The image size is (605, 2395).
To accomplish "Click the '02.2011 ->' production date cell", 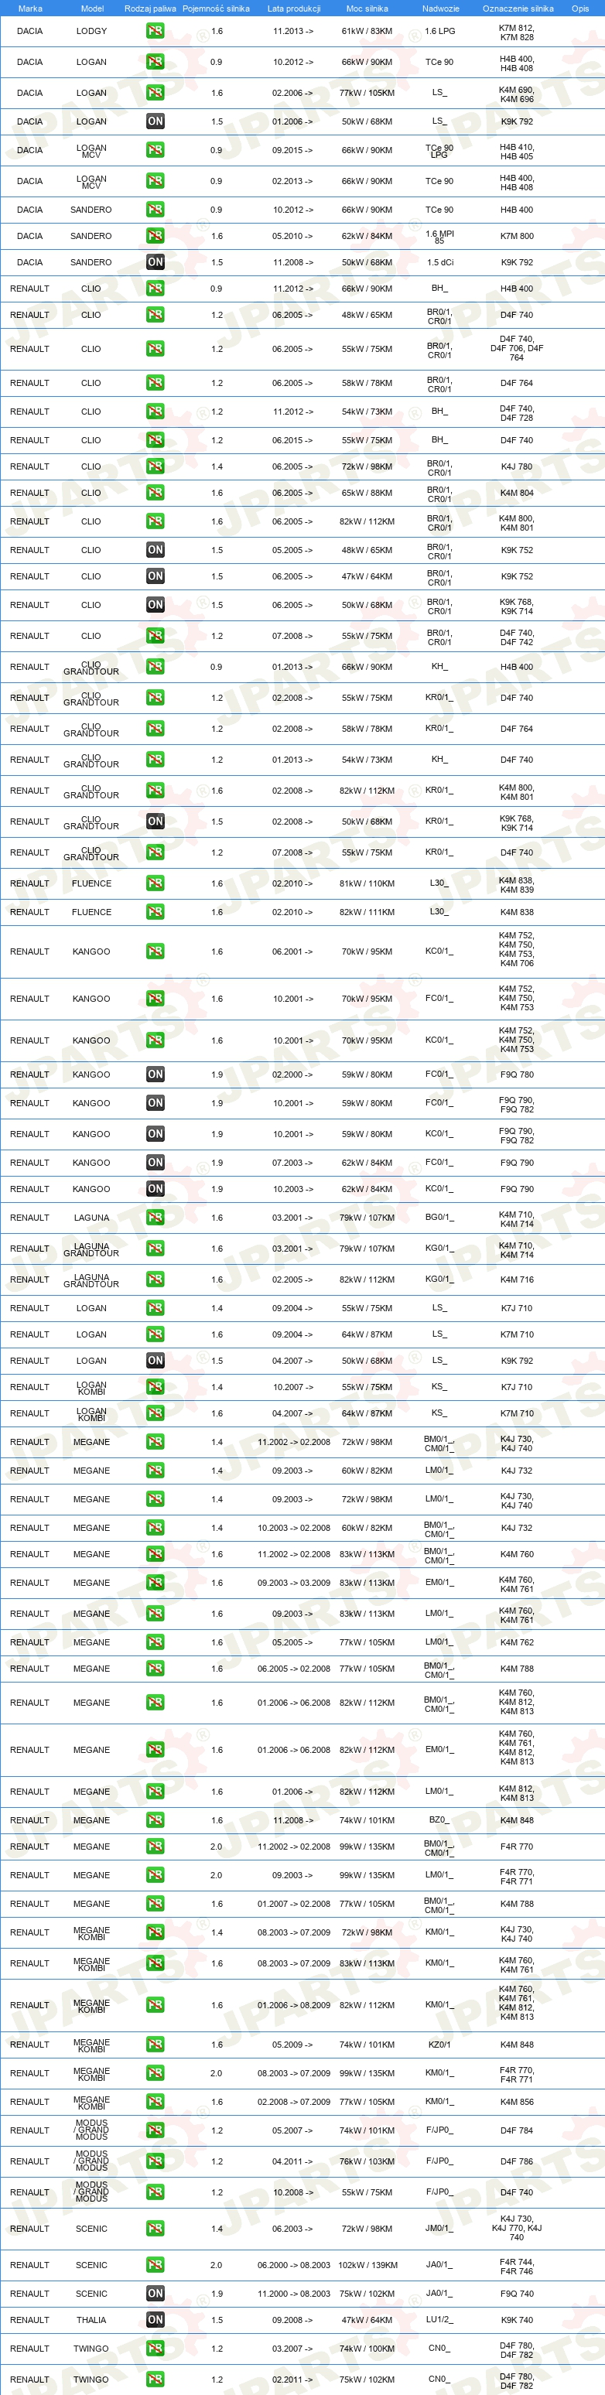I will 292,2380.
